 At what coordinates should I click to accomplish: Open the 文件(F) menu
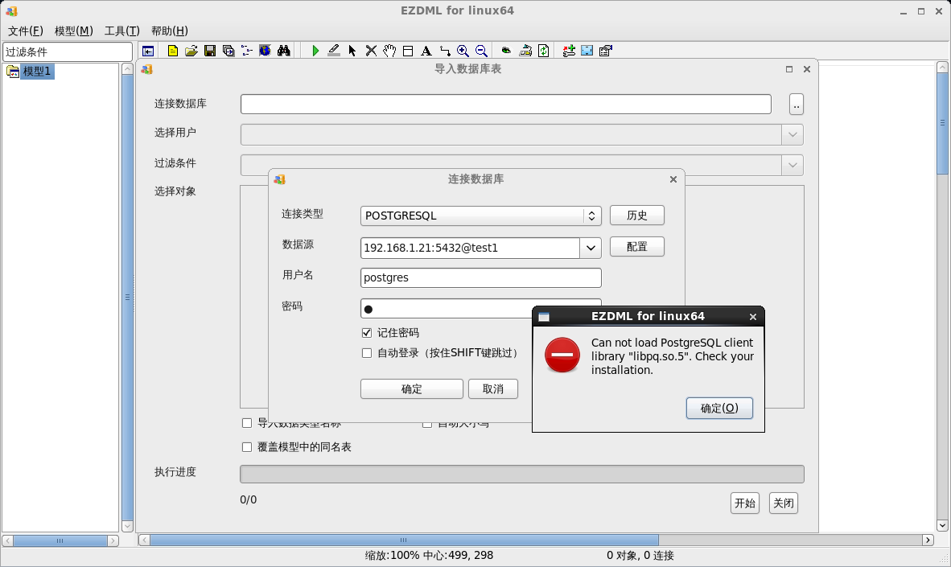25,31
